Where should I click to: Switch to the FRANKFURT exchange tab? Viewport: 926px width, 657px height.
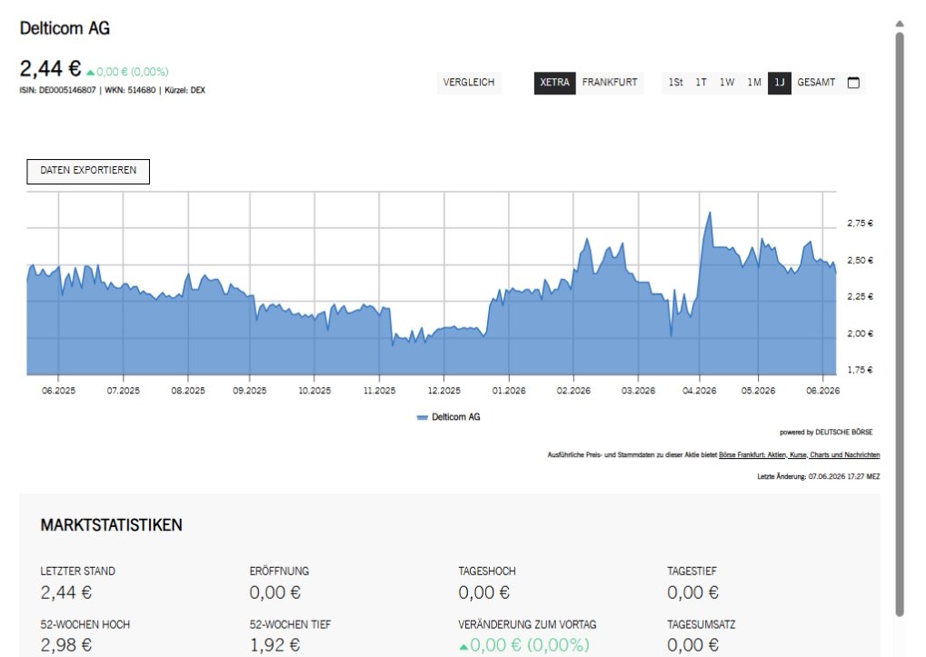coord(610,83)
